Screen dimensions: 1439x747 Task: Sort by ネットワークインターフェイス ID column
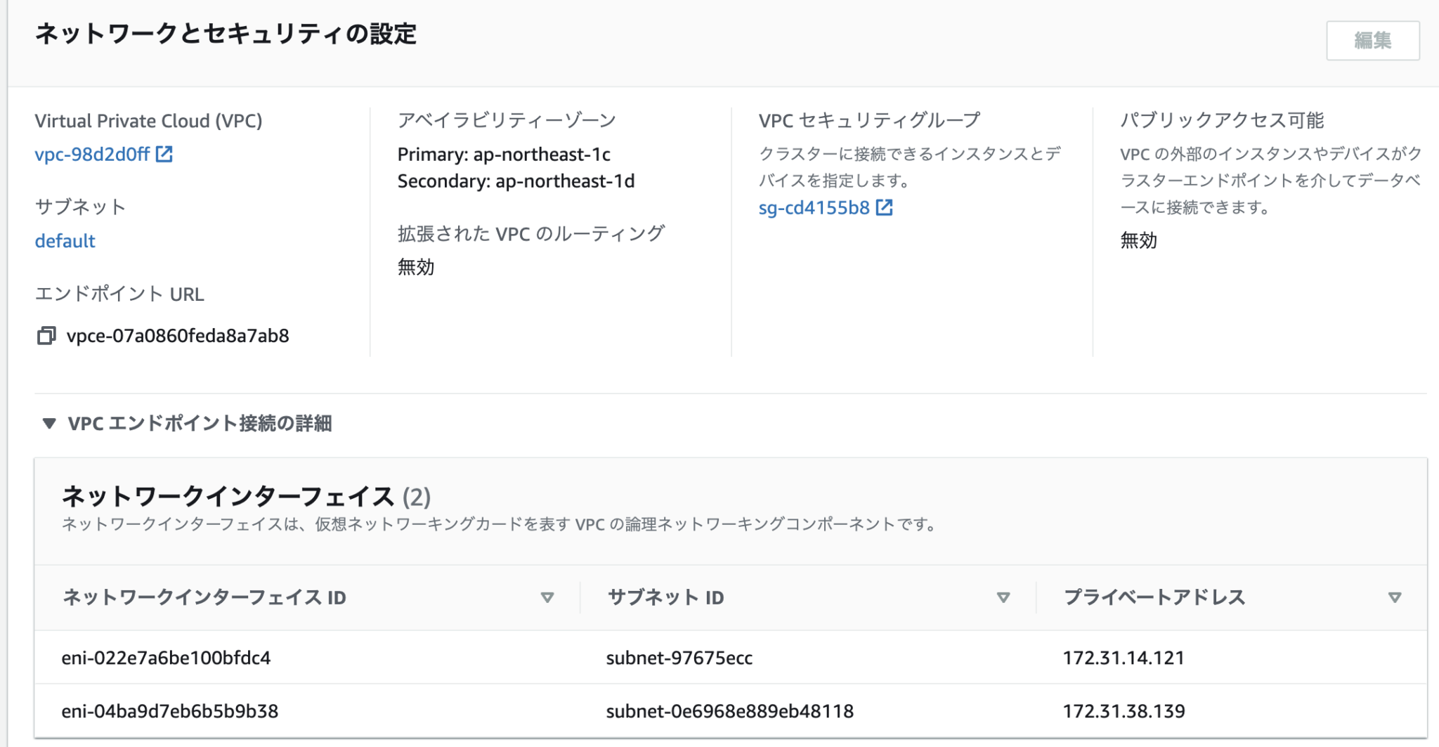(547, 597)
